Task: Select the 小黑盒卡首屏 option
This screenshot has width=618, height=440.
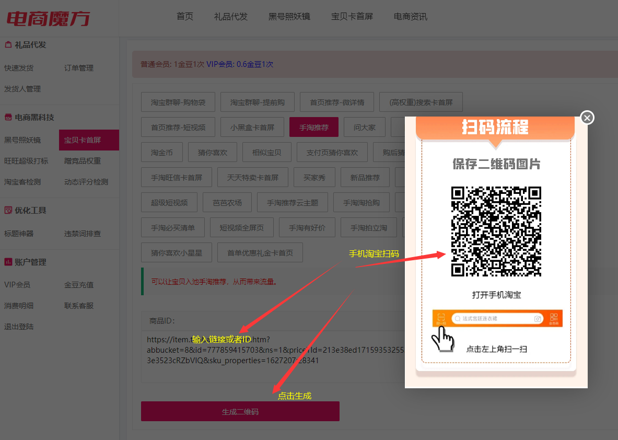Action: pyautogui.click(x=252, y=128)
